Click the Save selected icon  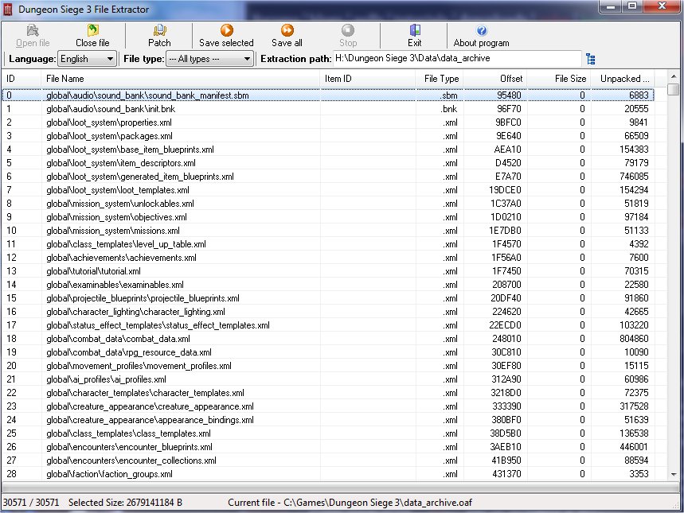(226, 30)
